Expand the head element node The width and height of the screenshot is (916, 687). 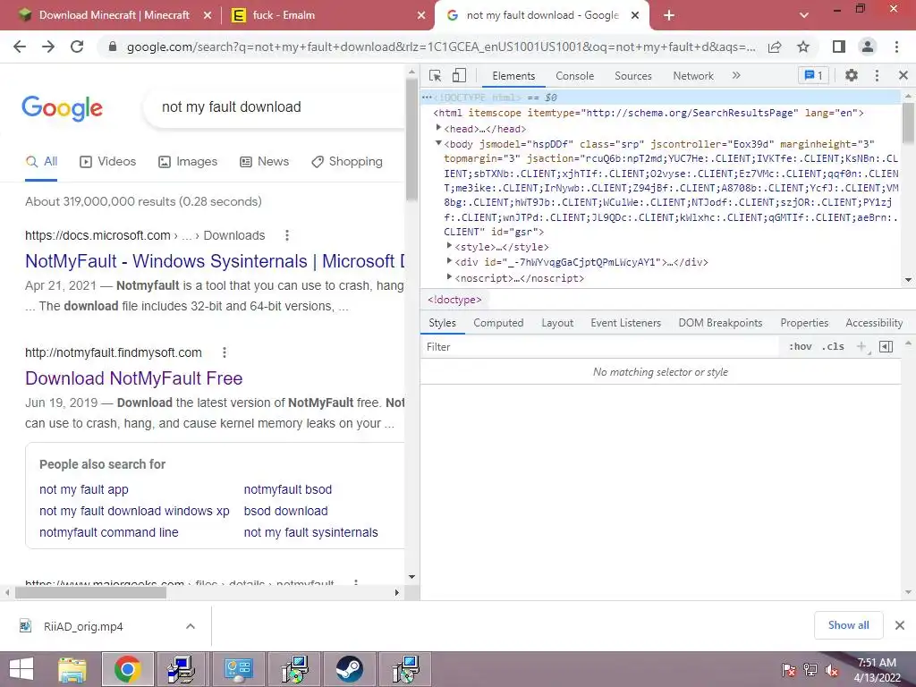coord(438,128)
